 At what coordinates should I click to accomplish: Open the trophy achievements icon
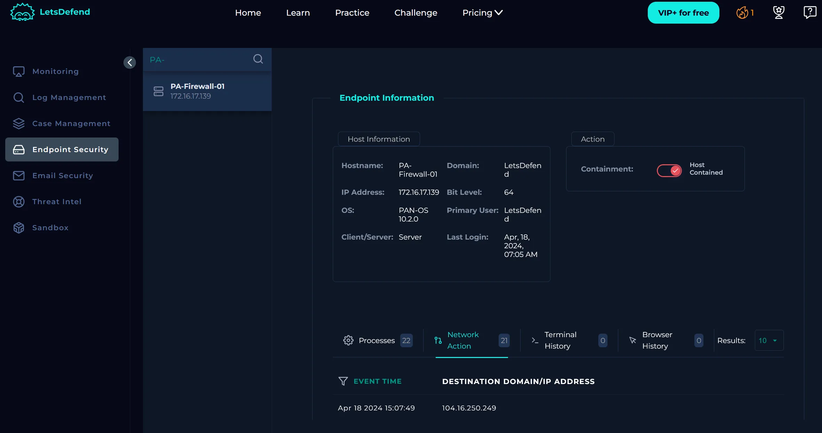click(x=779, y=13)
